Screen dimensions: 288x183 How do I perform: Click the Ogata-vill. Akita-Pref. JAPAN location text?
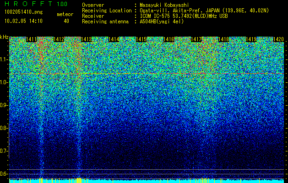[204, 11]
